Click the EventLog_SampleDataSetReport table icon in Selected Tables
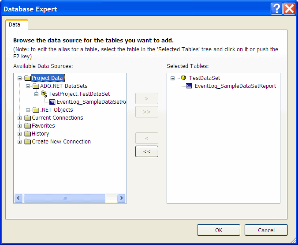This screenshot has height=245, width=298. tap(189, 86)
